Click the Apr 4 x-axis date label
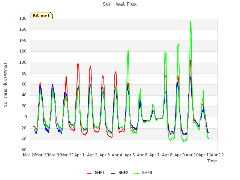Screen dimensions: 240x180 point(117,155)
